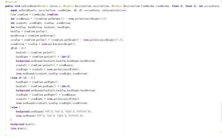Viewport: 222px width, 136px height.
Task: Click 'backRight = itemView.getLeft() + (int)dX' line
Action: (43, 57)
